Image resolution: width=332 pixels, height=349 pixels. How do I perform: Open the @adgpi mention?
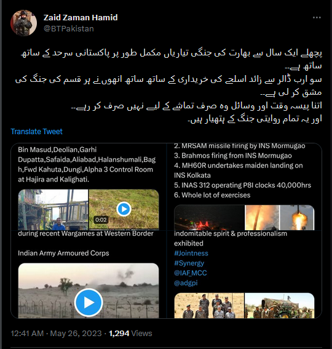point(186,283)
